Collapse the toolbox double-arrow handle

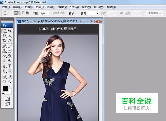pos(2,19)
